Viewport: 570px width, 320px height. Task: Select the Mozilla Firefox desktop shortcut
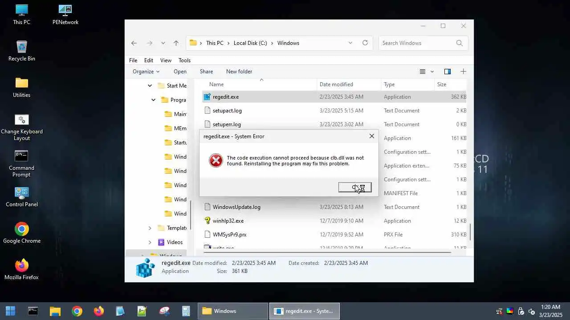tap(21, 270)
